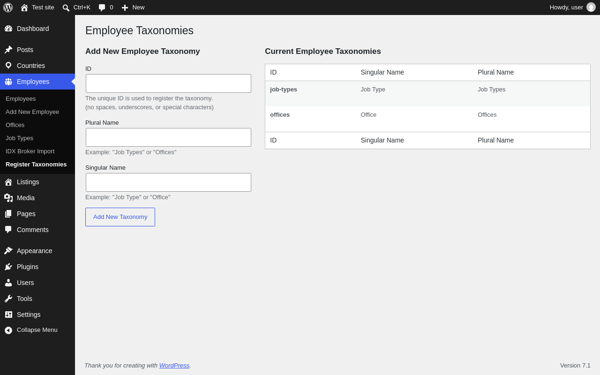The image size is (600, 375).
Task: Go to IDX Broker Import
Action: coord(30,151)
